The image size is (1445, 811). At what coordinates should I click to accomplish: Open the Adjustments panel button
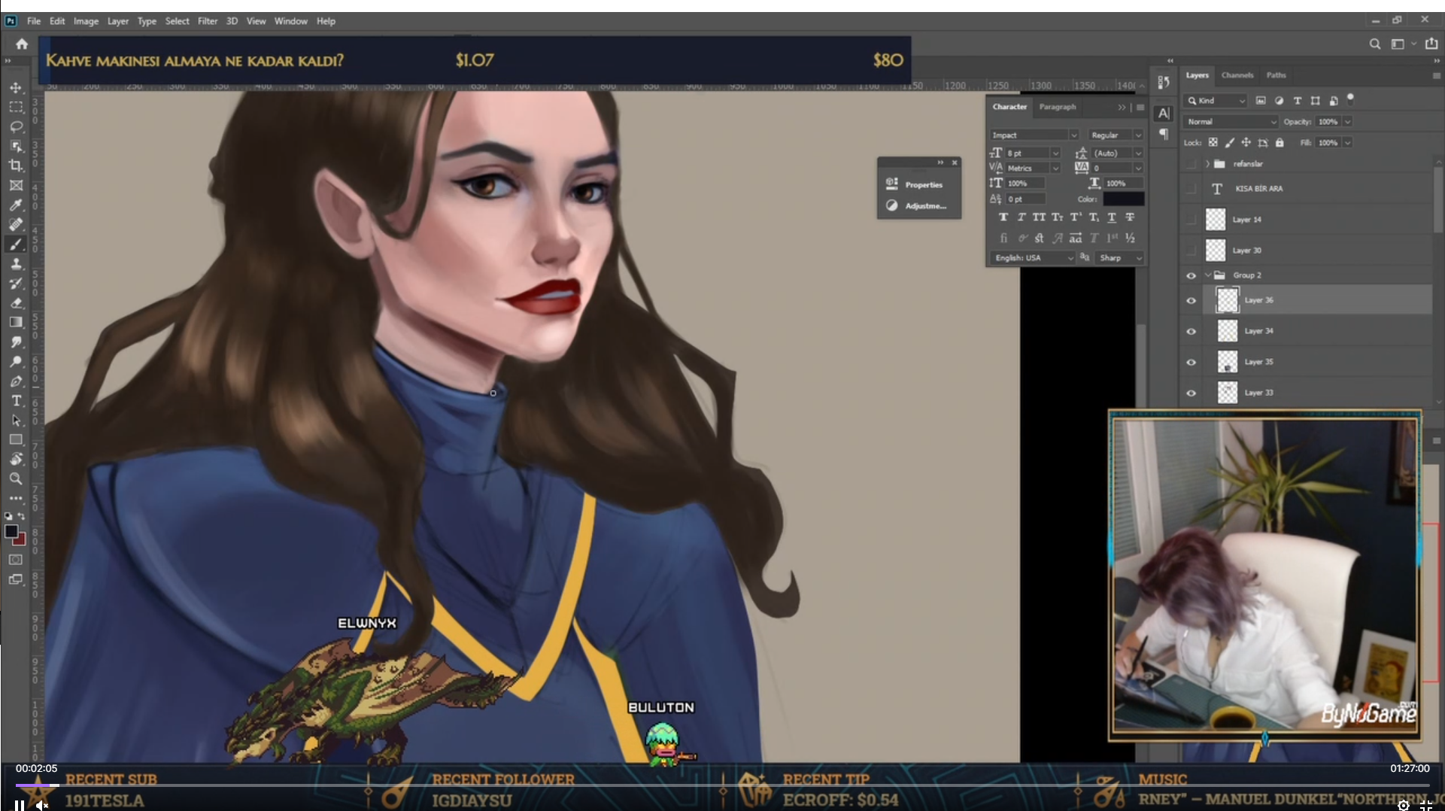coord(917,205)
